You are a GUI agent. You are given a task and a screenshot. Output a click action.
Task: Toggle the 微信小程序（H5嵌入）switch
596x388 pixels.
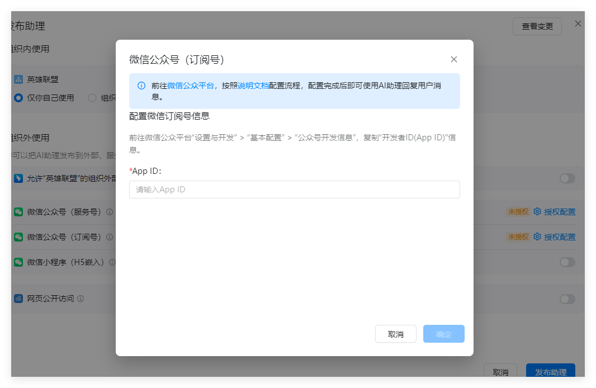coord(567,262)
